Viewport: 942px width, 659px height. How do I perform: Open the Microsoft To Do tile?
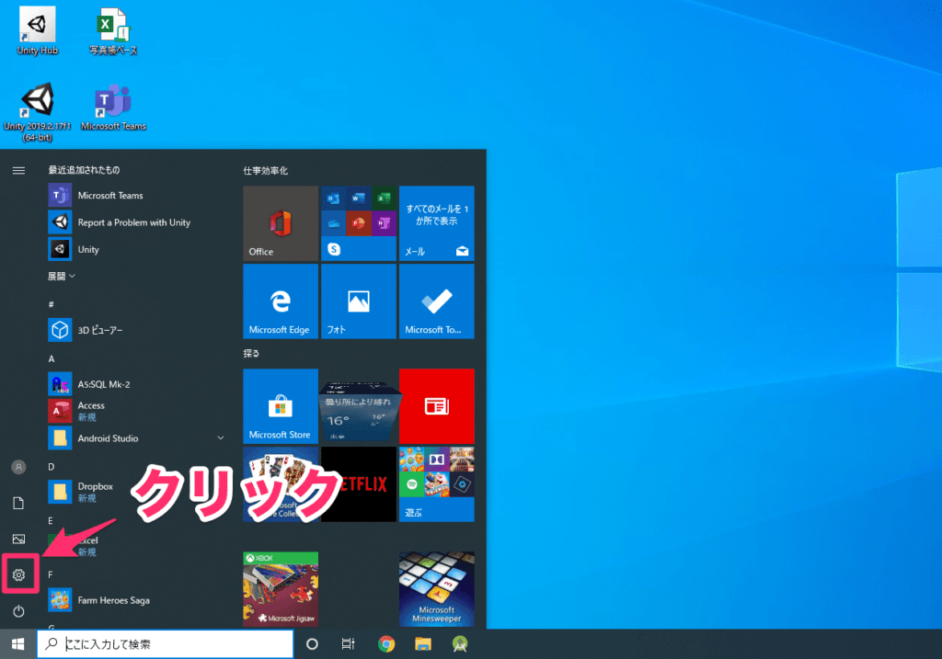point(437,301)
